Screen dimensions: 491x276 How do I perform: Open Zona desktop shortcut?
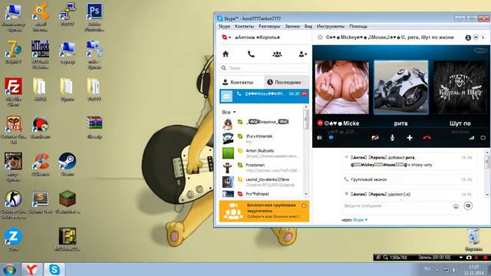(13, 239)
